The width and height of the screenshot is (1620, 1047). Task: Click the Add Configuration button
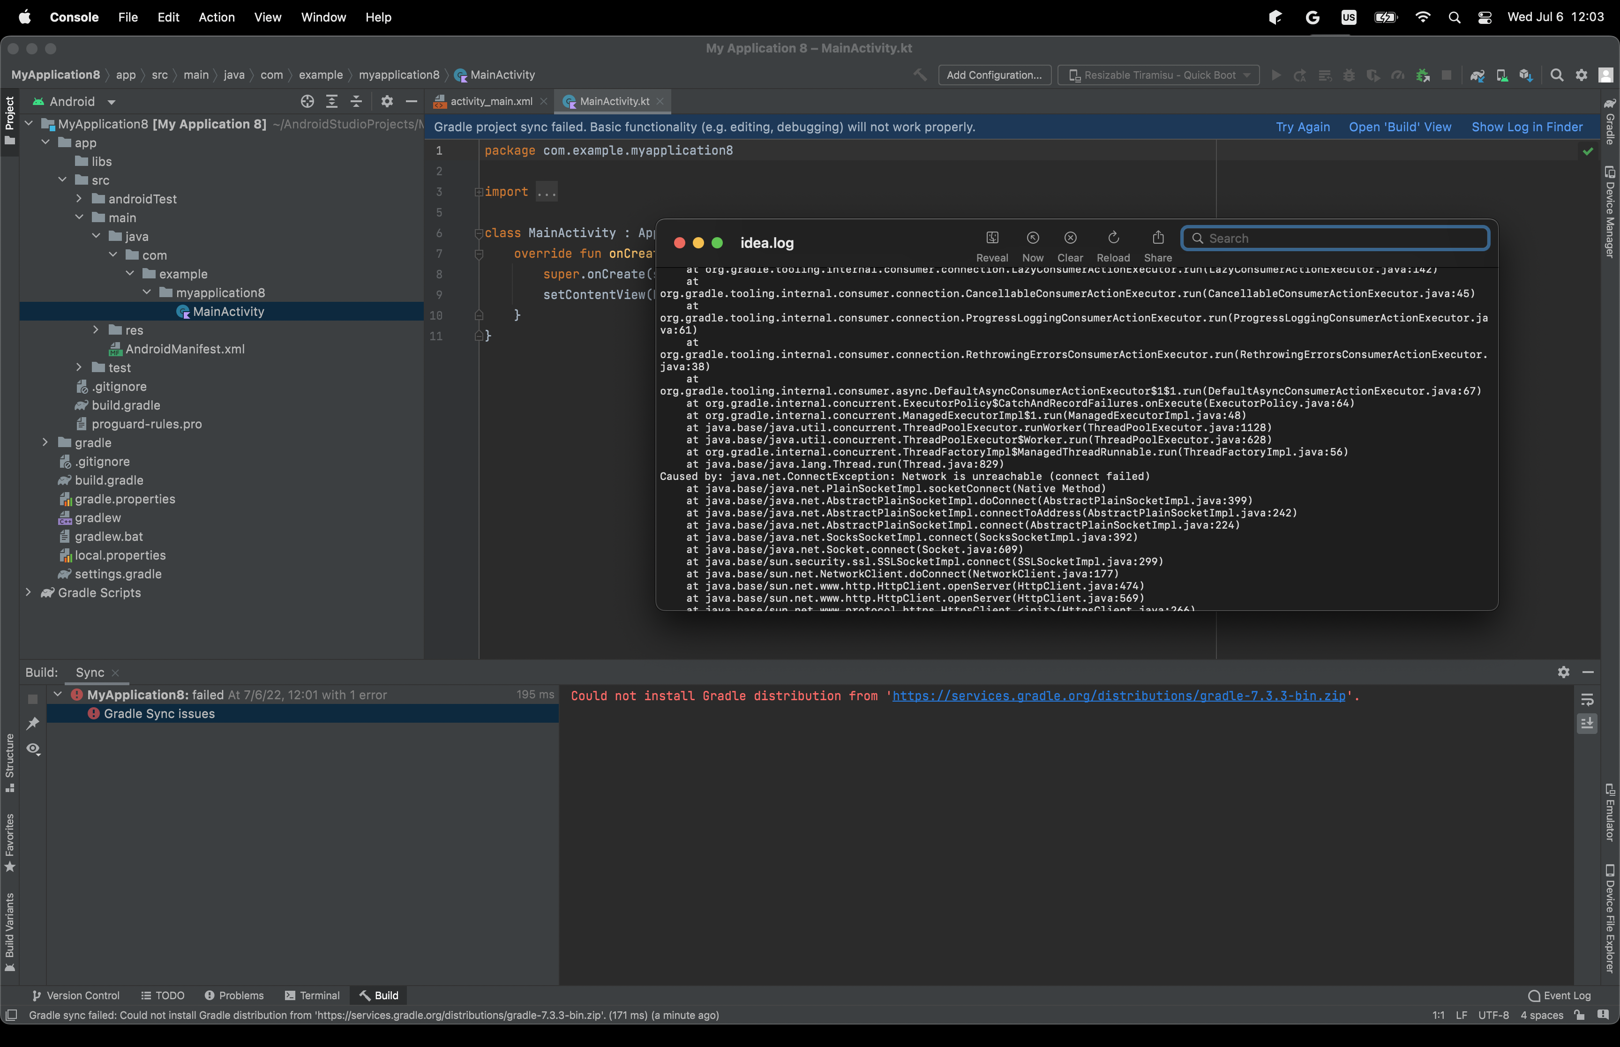(x=994, y=75)
